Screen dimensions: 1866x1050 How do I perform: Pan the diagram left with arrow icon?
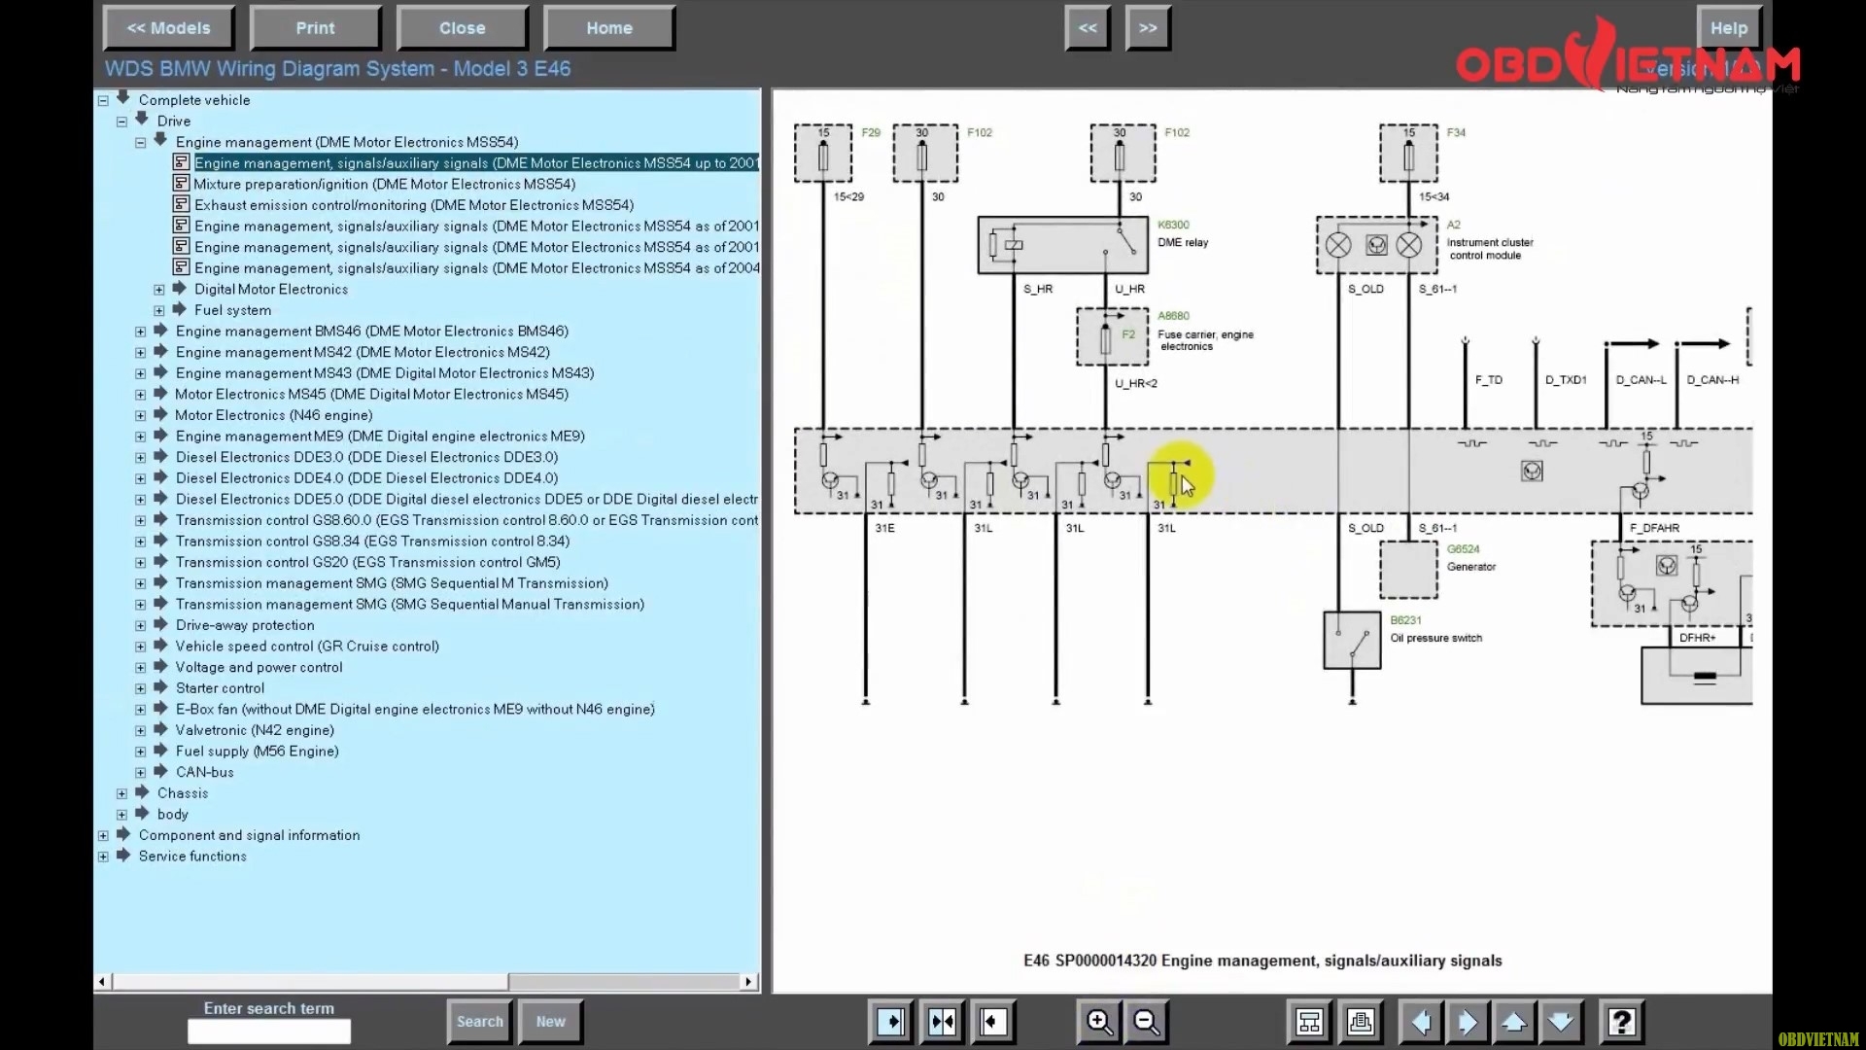[x=1421, y=1022]
